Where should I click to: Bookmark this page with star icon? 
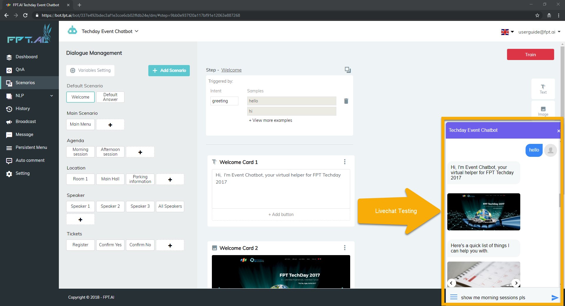[537, 15]
